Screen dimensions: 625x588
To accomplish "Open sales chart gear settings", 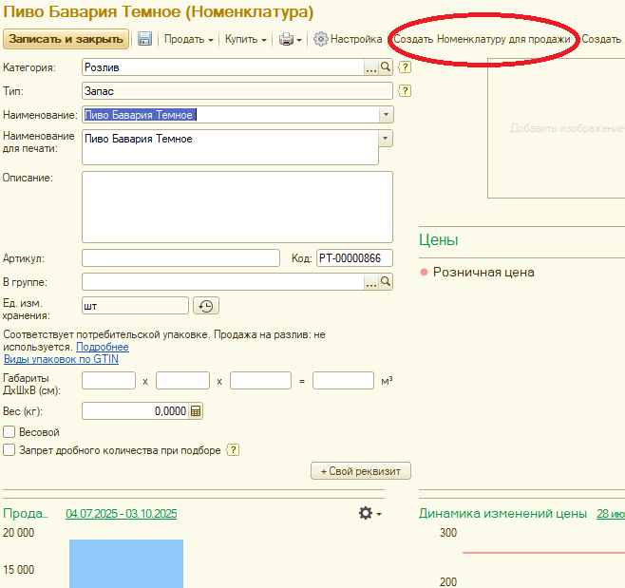I will (x=369, y=513).
